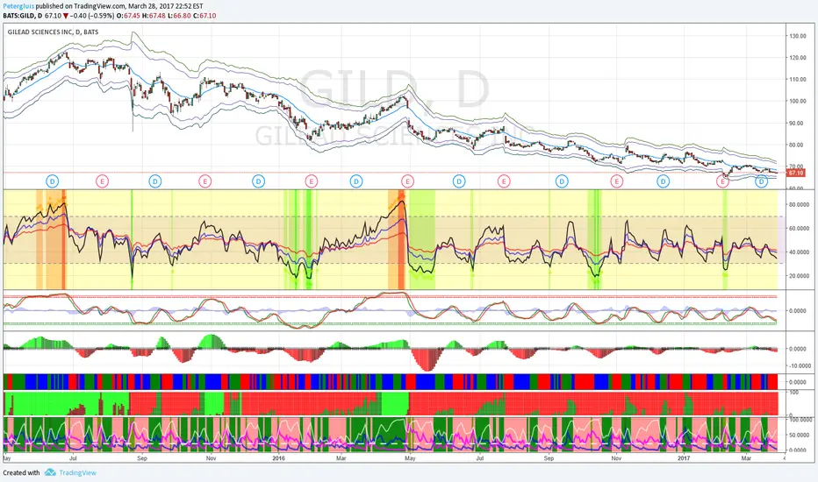Screen dimensions: 818x482
Task: Click the 60.0000 indicator axis label
Action: tap(799, 228)
